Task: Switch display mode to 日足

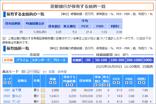Action: [52, 72]
